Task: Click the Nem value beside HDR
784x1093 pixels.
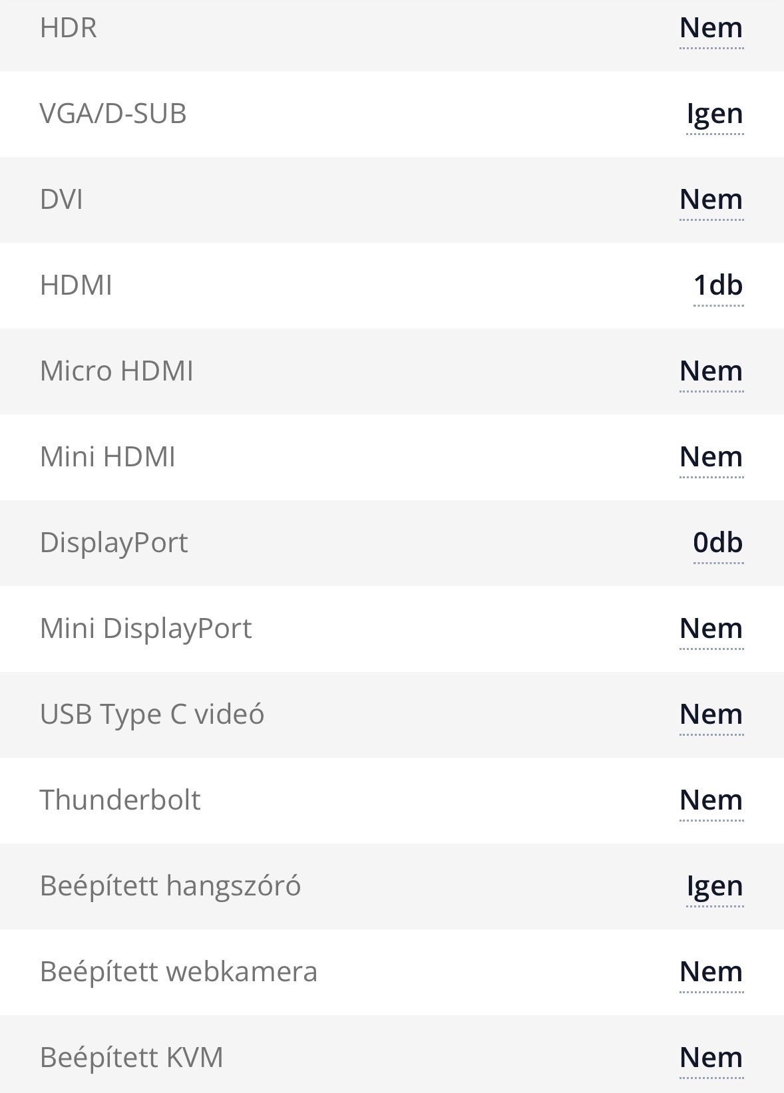Action: click(711, 29)
